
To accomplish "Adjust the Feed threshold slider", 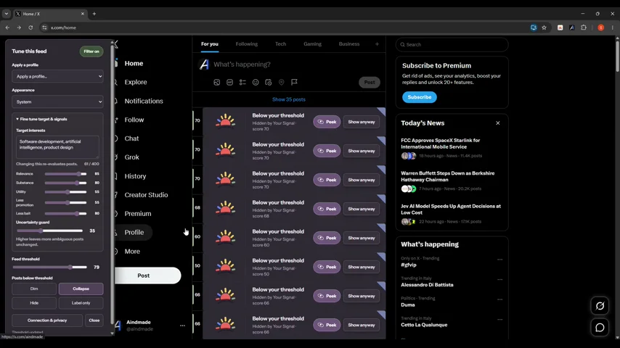I will pyautogui.click(x=49, y=267).
